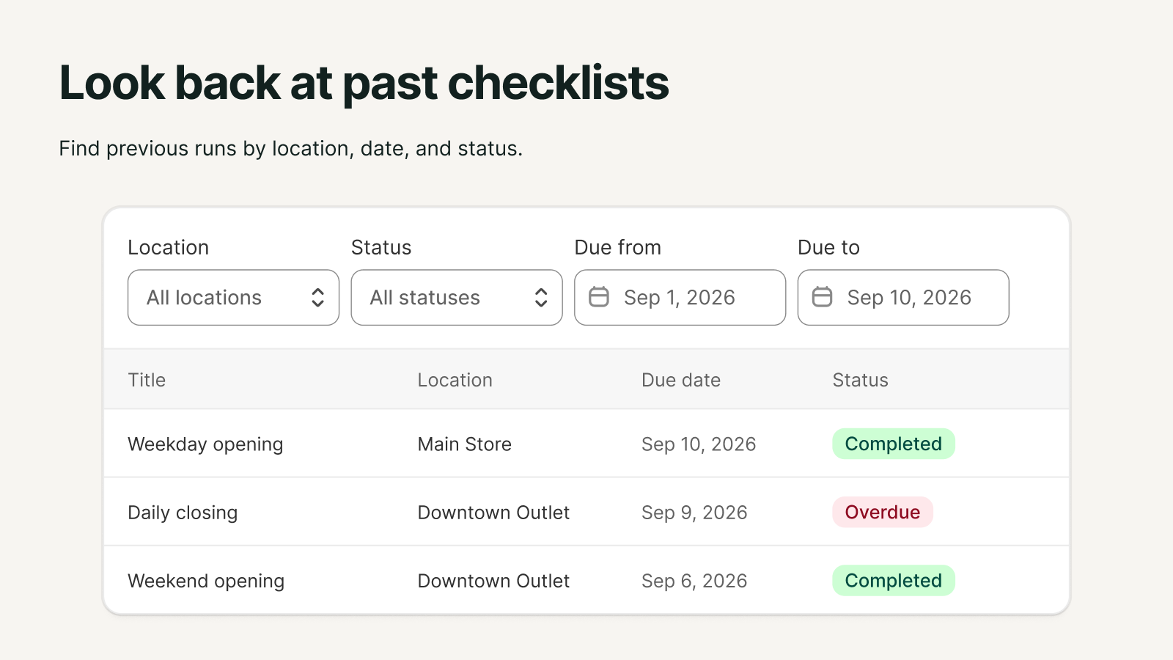This screenshot has width=1173, height=660.
Task: Select the Sep 1, 2026 due from date field
Action: 680,297
